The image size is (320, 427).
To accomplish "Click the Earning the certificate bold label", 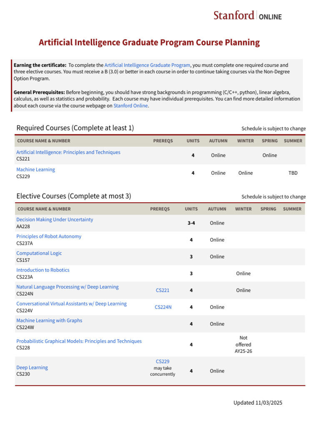I will (40, 65).
